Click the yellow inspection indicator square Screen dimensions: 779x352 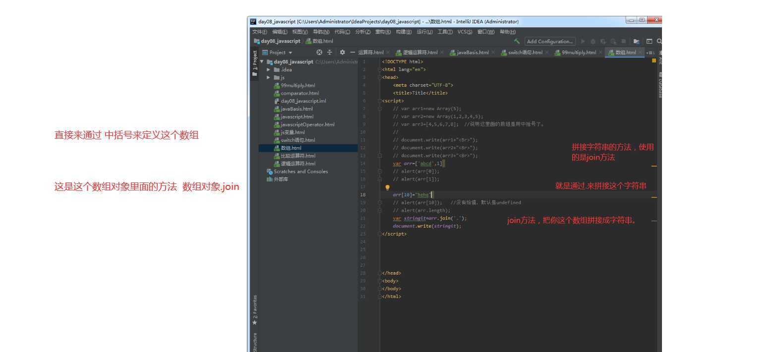[x=654, y=60]
